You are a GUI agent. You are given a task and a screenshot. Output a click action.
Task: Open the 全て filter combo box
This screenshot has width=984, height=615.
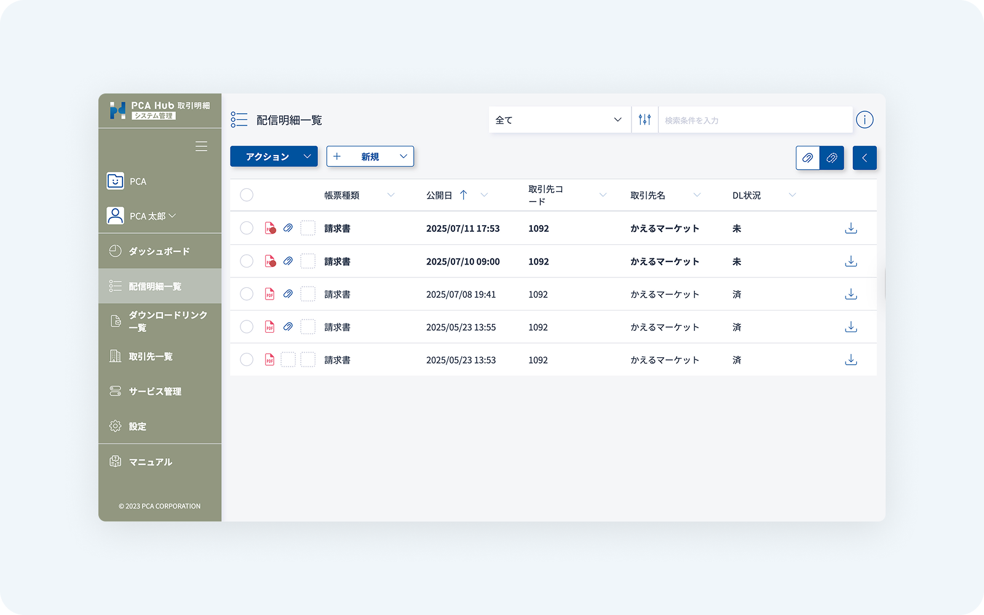(560, 120)
